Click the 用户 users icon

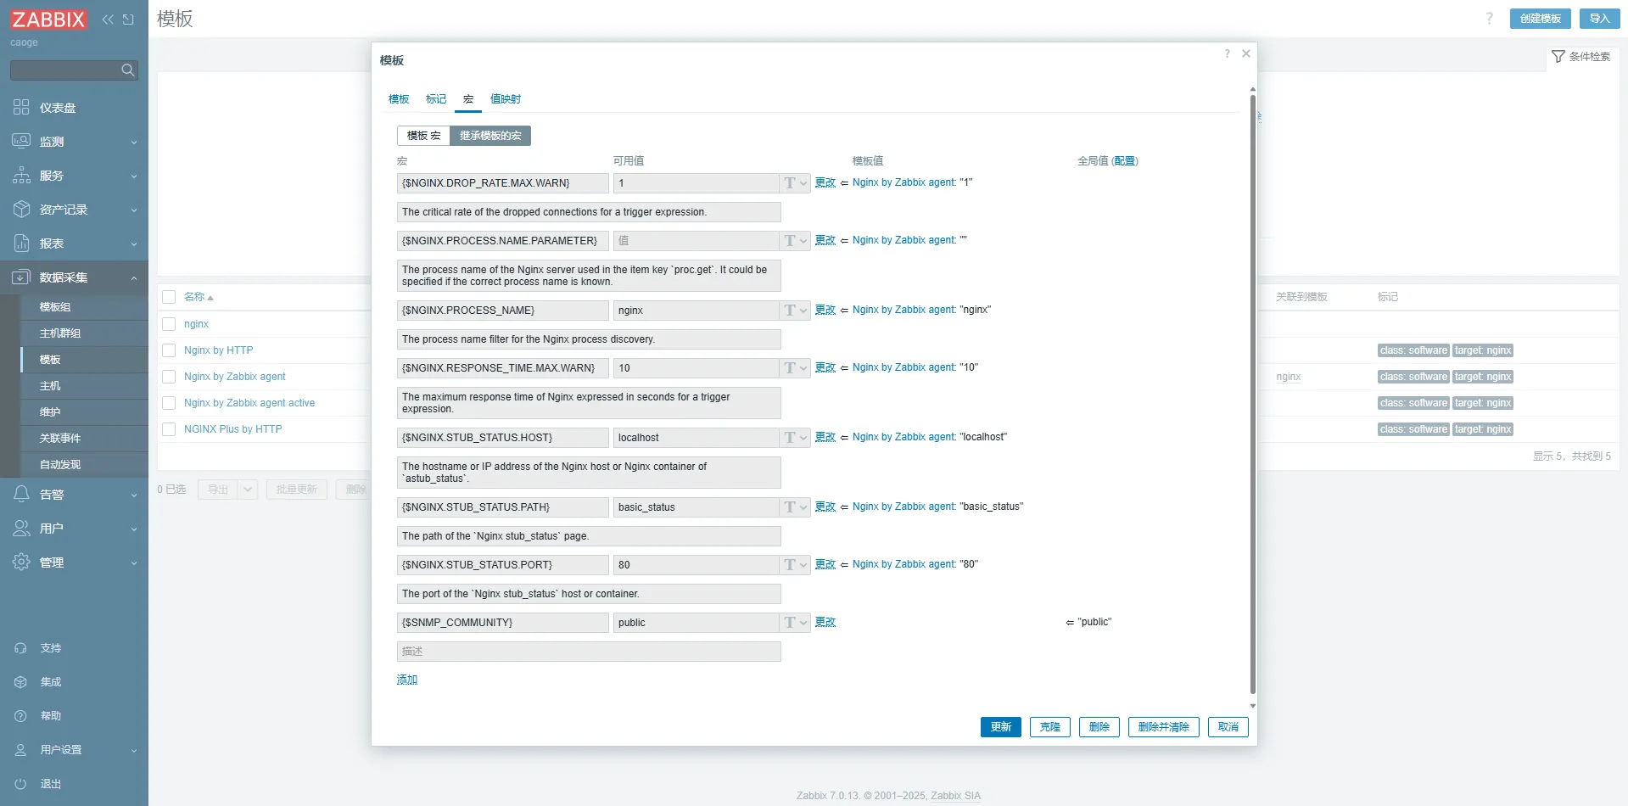[x=21, y=529]
